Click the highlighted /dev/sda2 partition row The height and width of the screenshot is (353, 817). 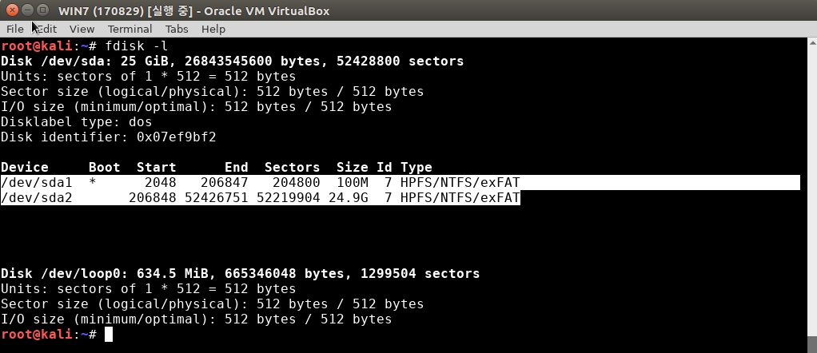261,198
